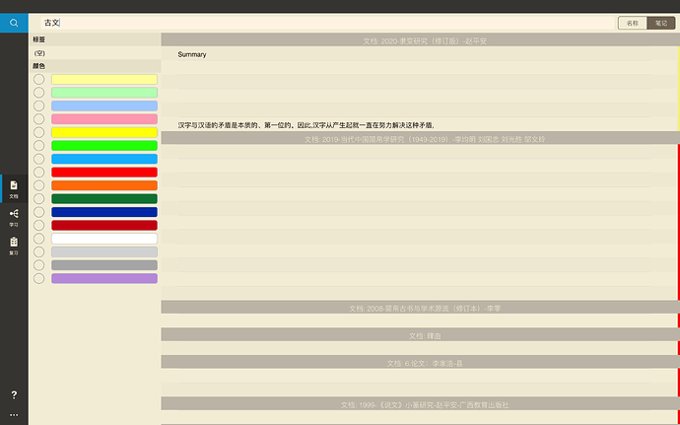
Task: Select the radio button beside pink
Action: point(39,119)
